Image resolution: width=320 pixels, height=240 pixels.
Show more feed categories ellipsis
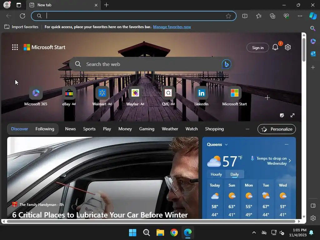[x=247, y=129]
